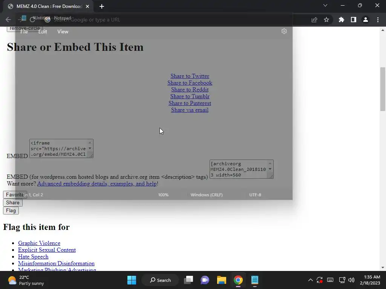Switch to Chrome via taskbar icon
The width and height of the screenshot is (386, 289).
click(238, 280)
